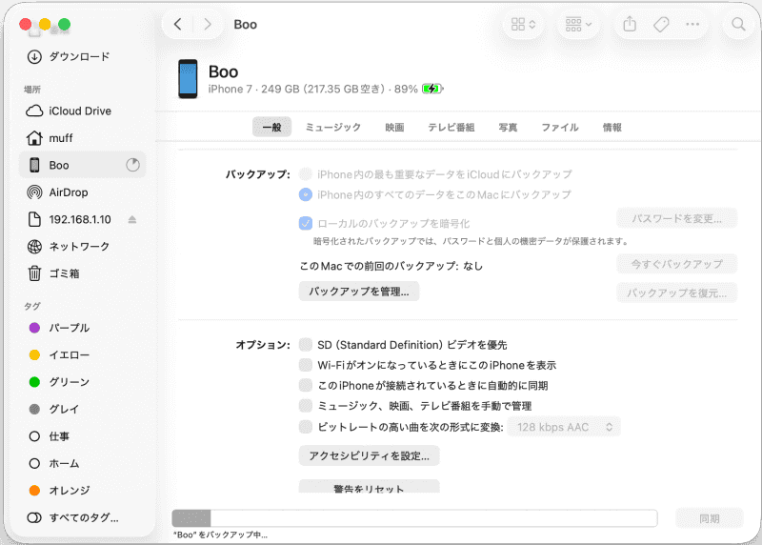Select the 仕事 tag

pos(83,436)
